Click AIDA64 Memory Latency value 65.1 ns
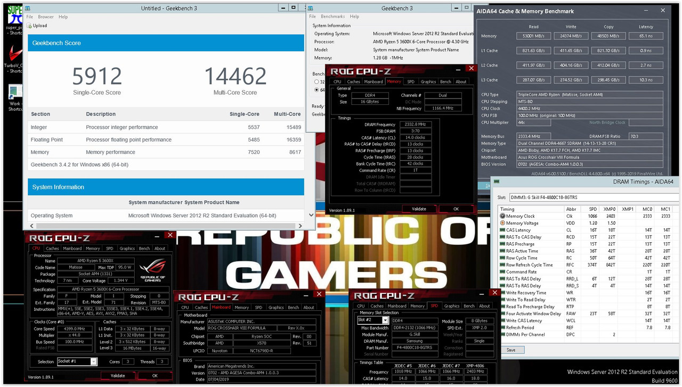Image resolution: width=682 pixels, height=387 pixels. 646,36
